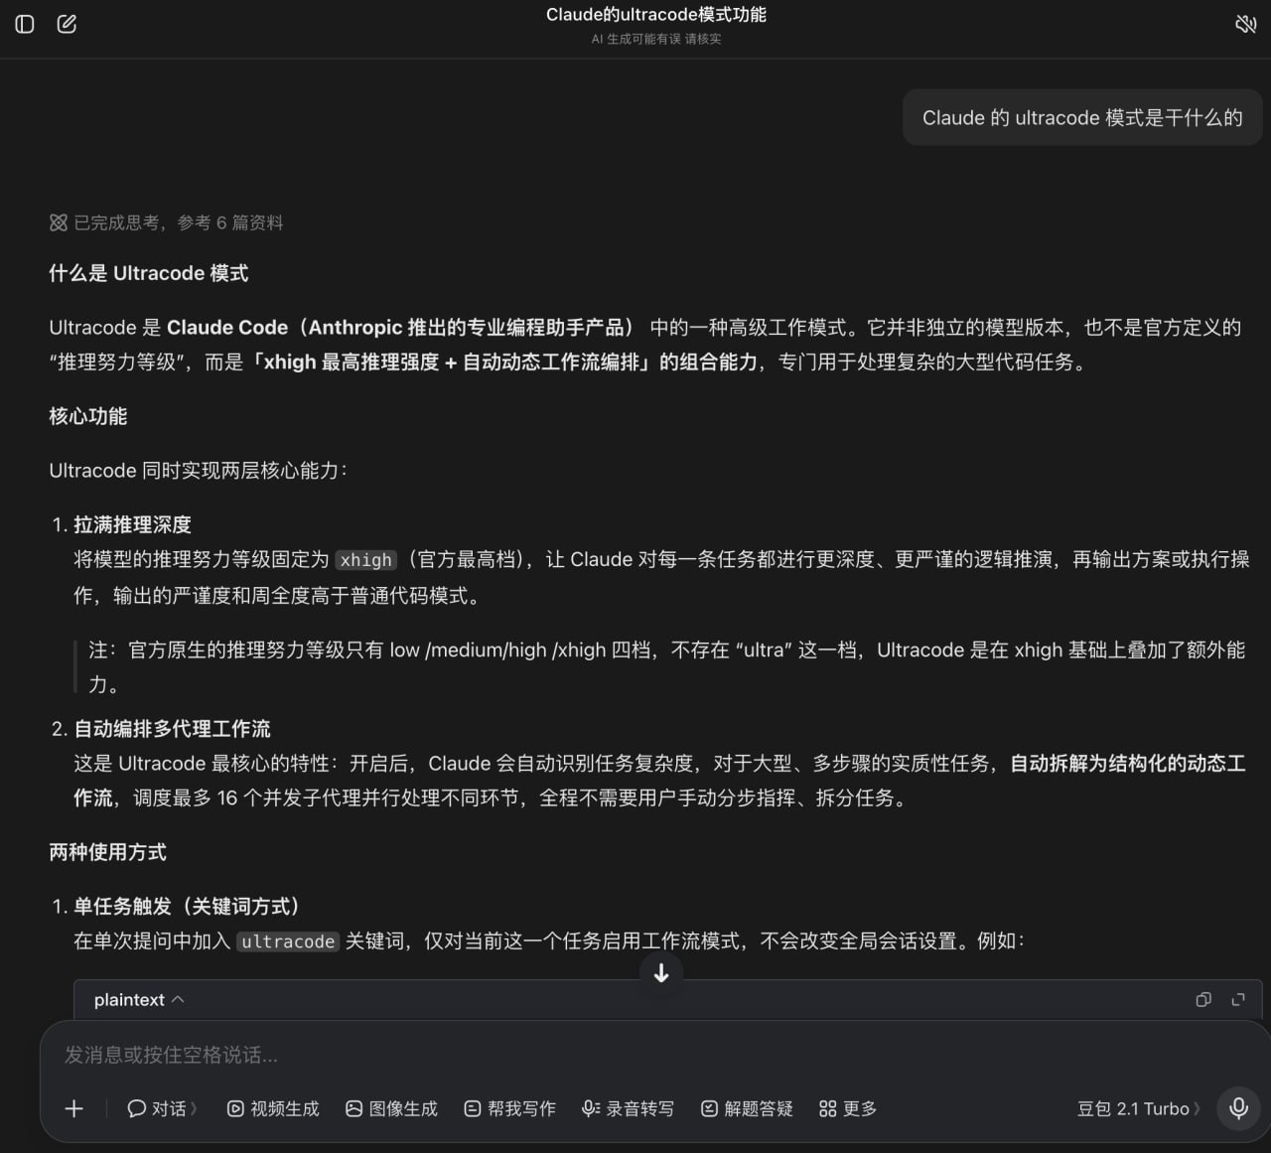Image resolution: width=1271 pixels, height=1153 pixels.
Task: Expand the completed thinking with 6 references
Action: [x=167, y=222]
